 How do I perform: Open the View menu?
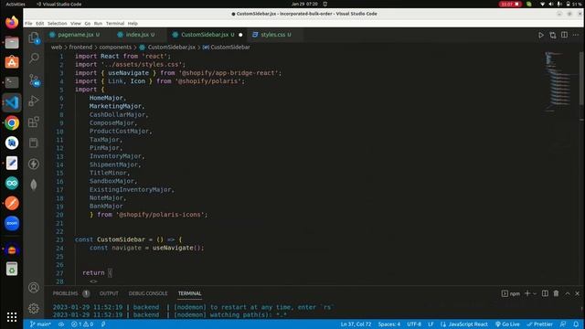[x=76, y=23]
